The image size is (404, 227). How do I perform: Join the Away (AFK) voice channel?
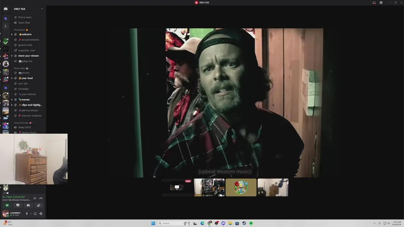pyautogui.click(x=28, y=127)
